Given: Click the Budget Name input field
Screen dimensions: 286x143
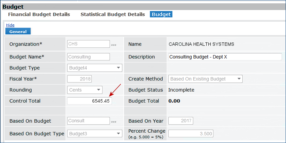Looking at the screenshot, I should point(88,57).
